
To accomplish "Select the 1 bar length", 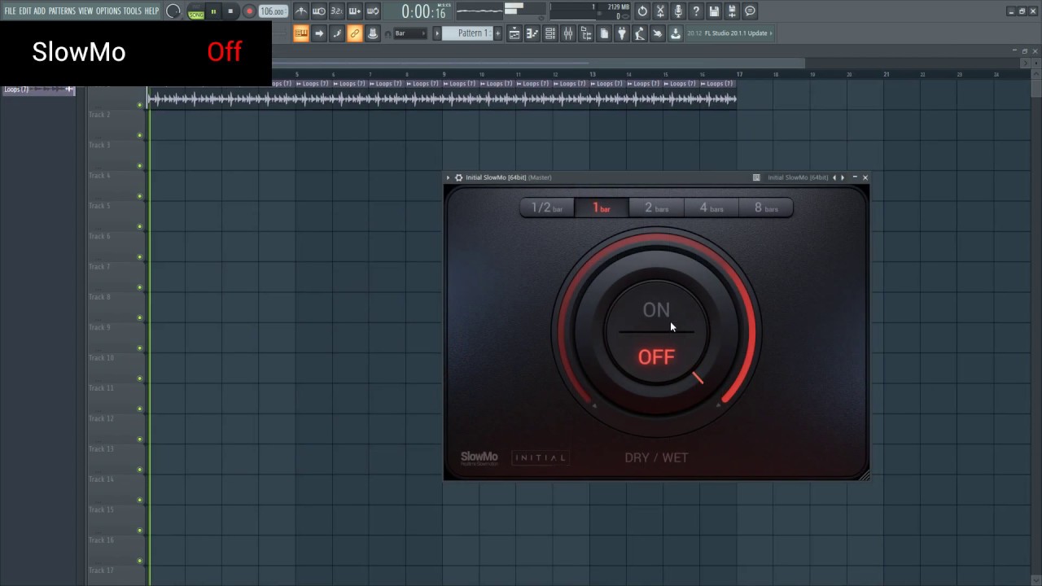I will (602, 208).
